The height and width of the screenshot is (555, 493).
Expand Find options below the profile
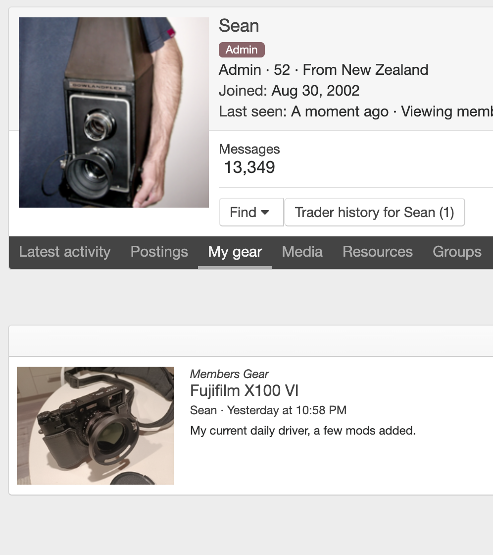[250, 212]
